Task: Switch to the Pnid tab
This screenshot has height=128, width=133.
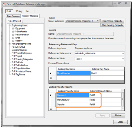Action: (x=9, y=11)
